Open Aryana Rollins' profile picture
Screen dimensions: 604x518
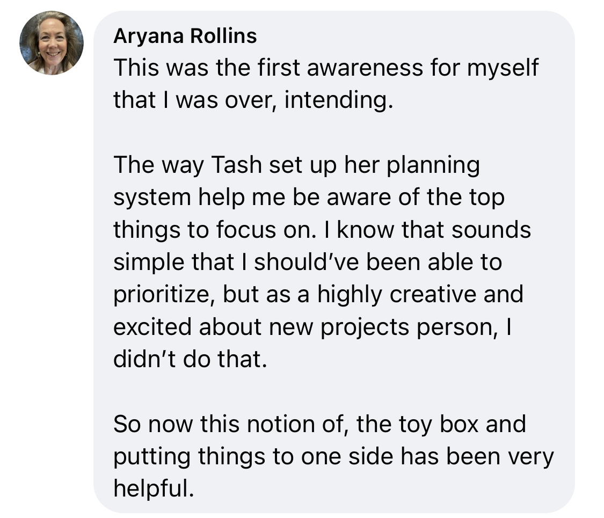click(x=52, y=43)
